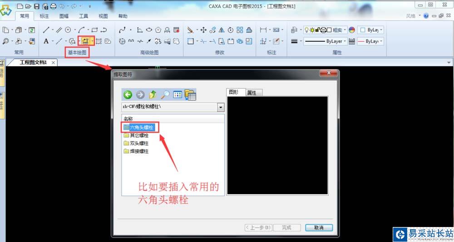The width and height of the screenshot is (454, 242).
Task: Click the Dimension tool in annotation group
Action: pos(263,30)
